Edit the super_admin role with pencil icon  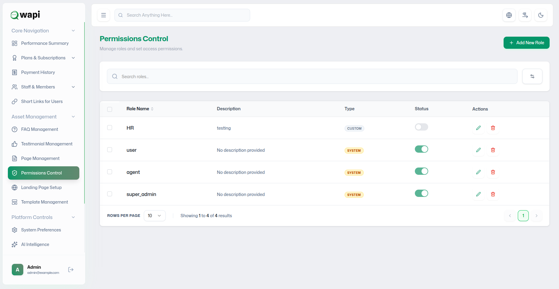click(x=478, y=194)
